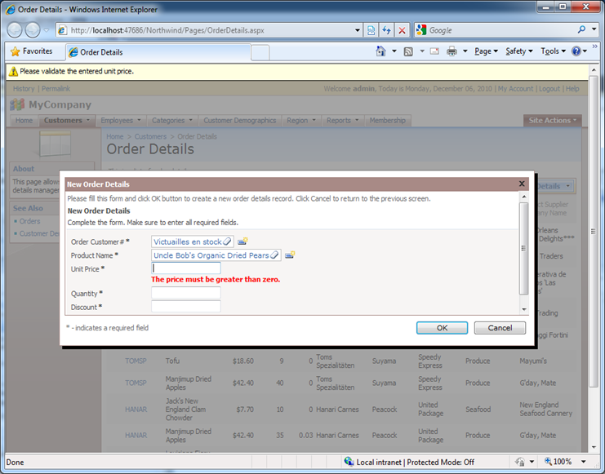605x474 pixels.
Task: Open the Employees menu tab
Action: 120,120
